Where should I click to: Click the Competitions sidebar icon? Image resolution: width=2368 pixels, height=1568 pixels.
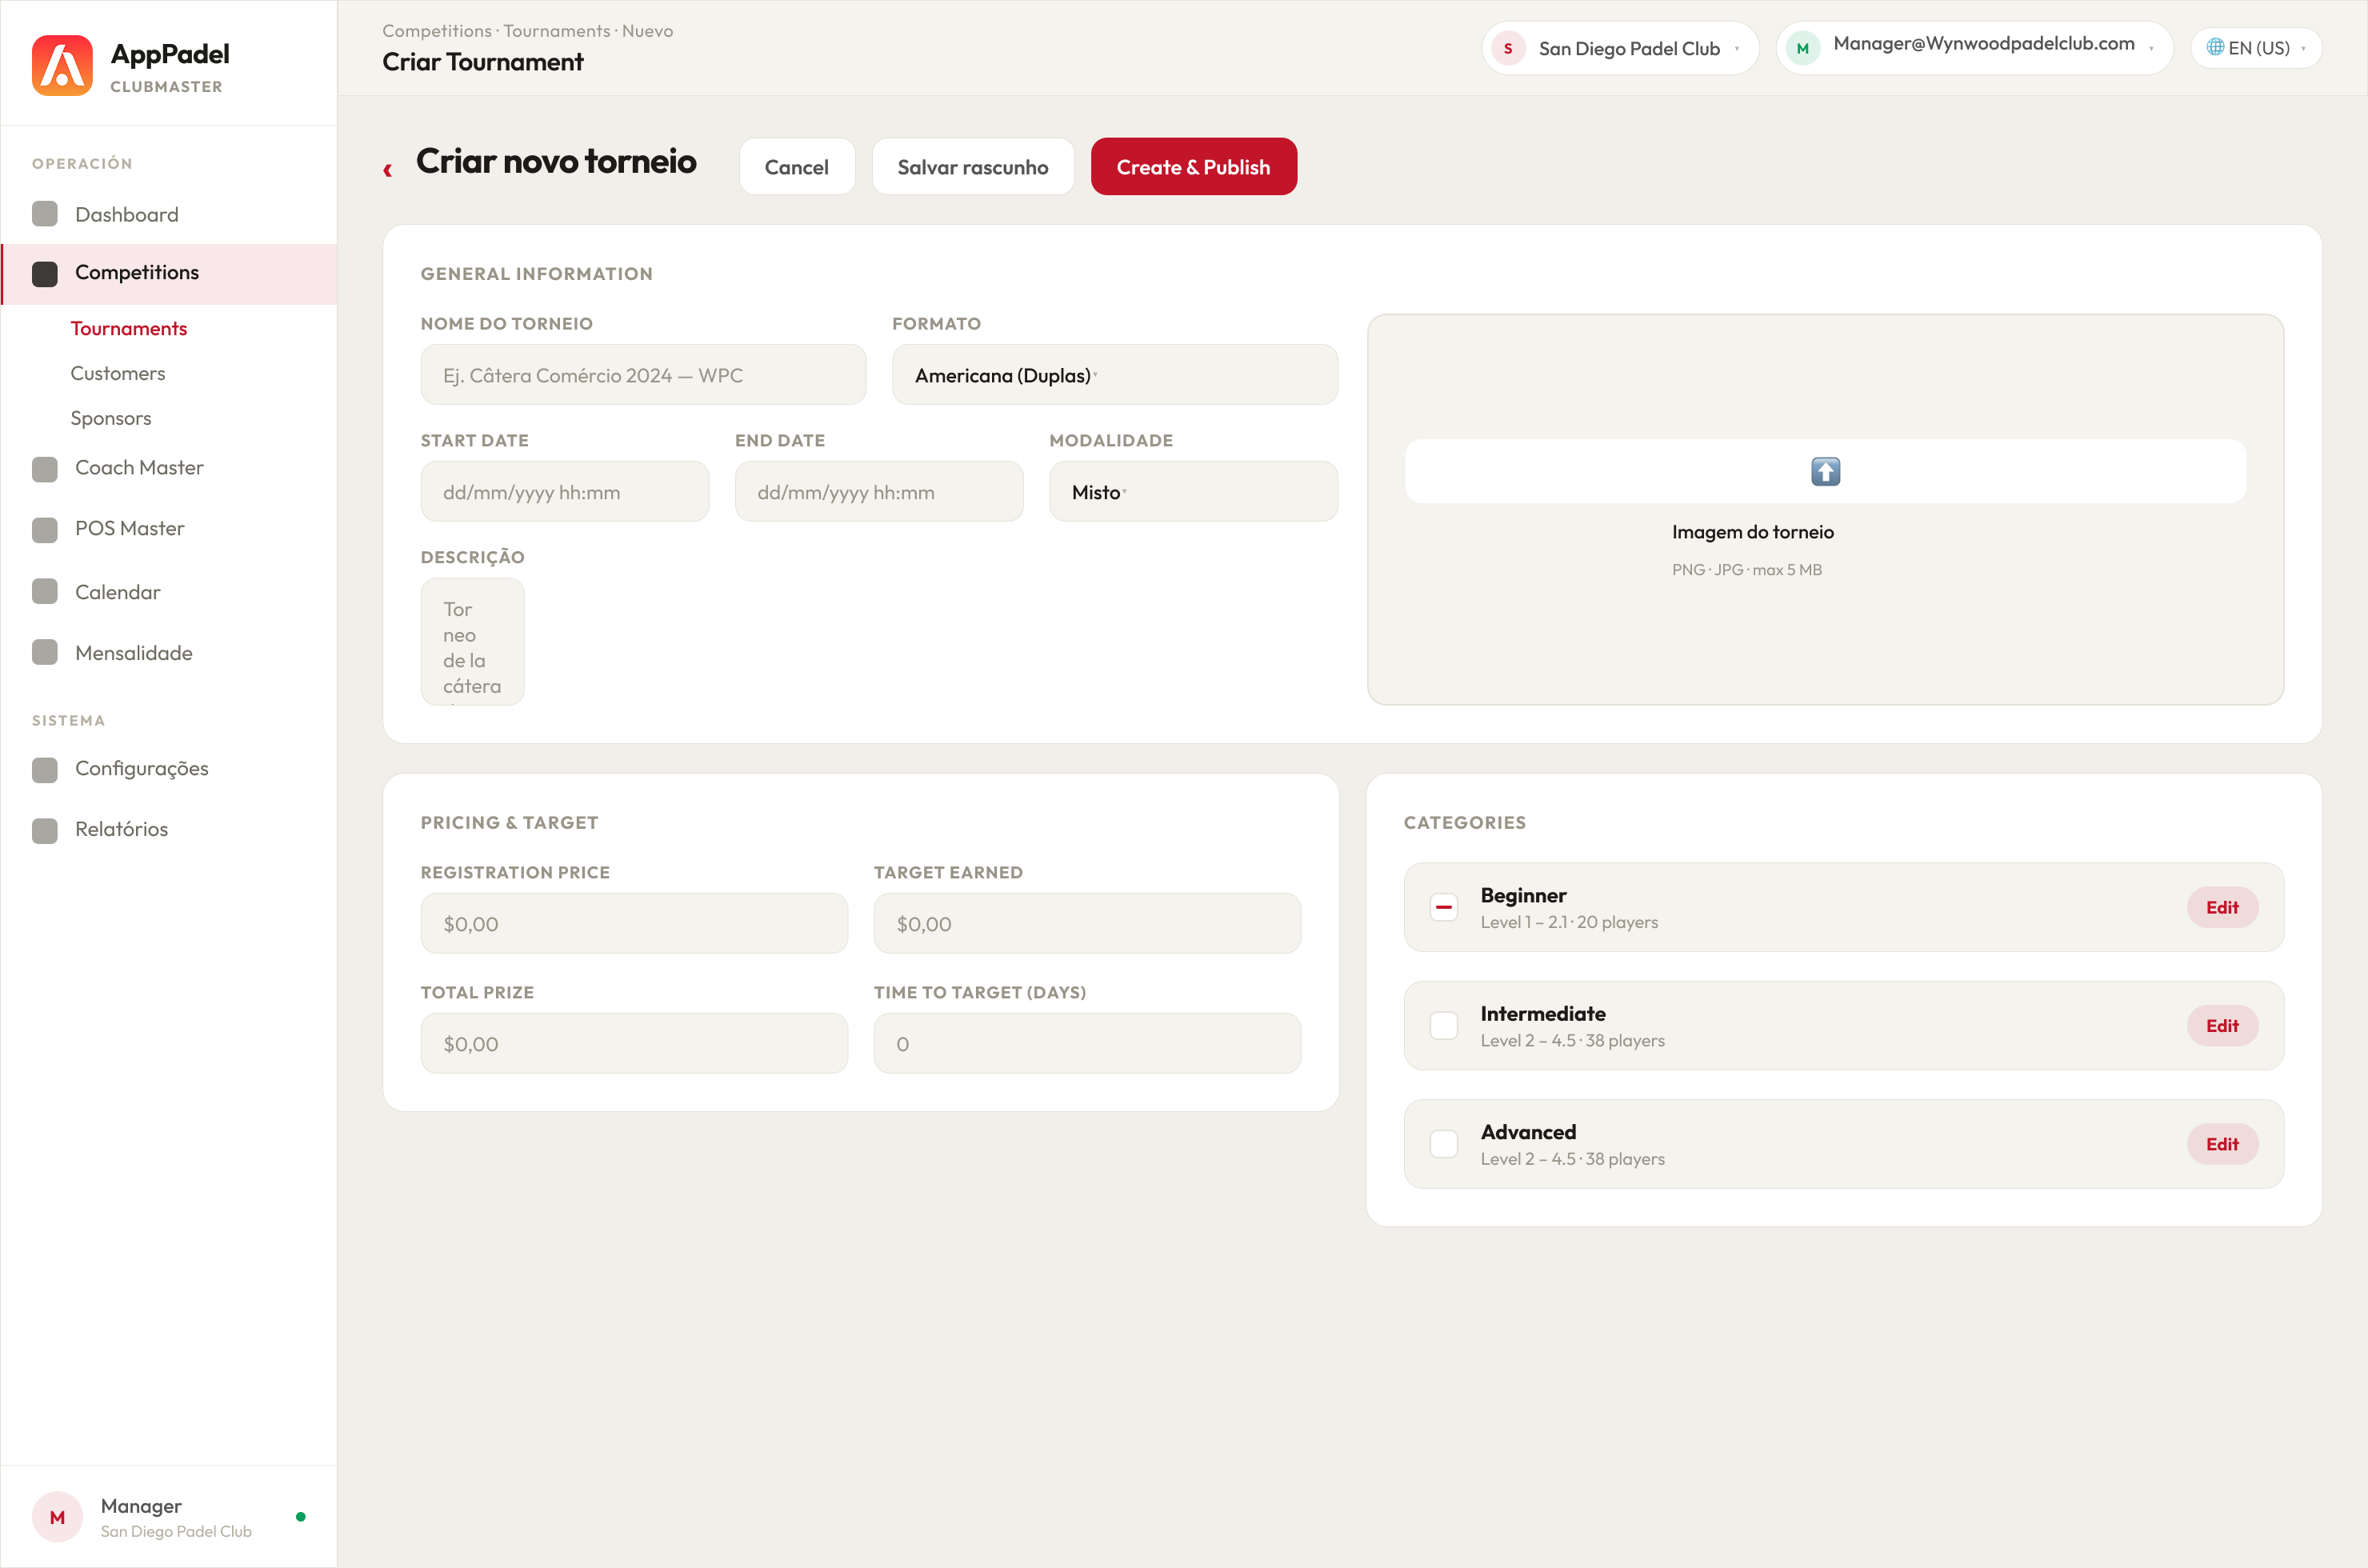click(45, 273)
